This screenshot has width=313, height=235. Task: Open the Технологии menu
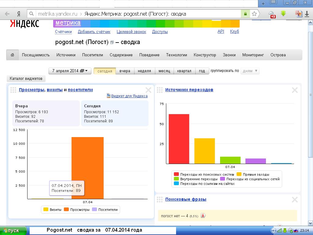[176, 55]
